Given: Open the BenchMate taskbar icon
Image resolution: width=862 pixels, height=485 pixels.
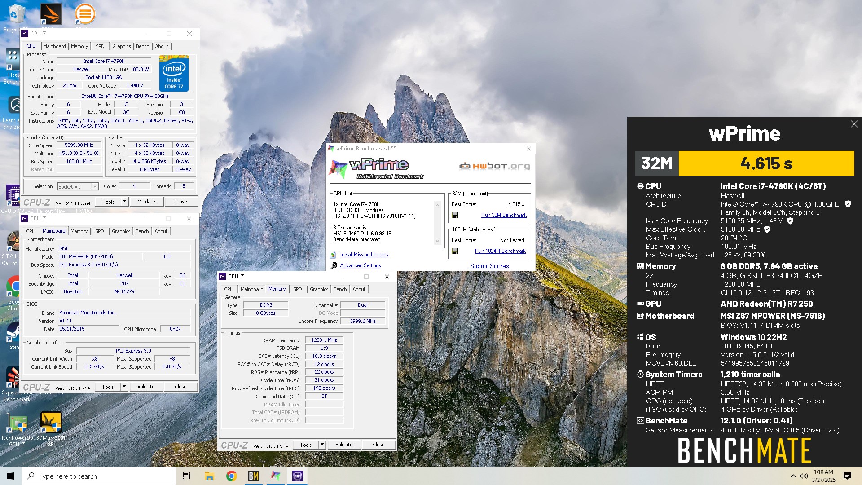Looking at the screenshot, I should [253, 476].
